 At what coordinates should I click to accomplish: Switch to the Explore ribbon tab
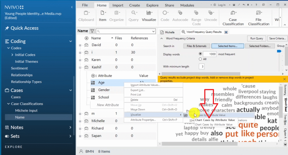tap(152, 5)
